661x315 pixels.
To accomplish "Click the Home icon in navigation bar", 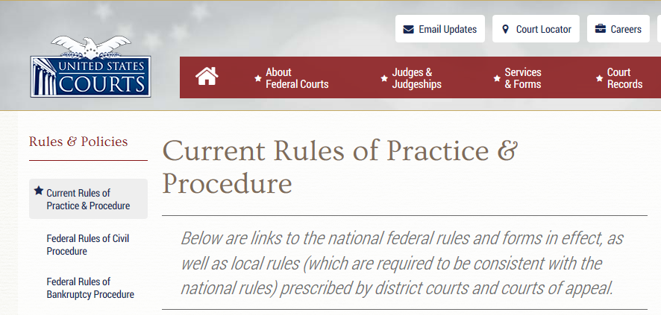I will click(207, 77).
